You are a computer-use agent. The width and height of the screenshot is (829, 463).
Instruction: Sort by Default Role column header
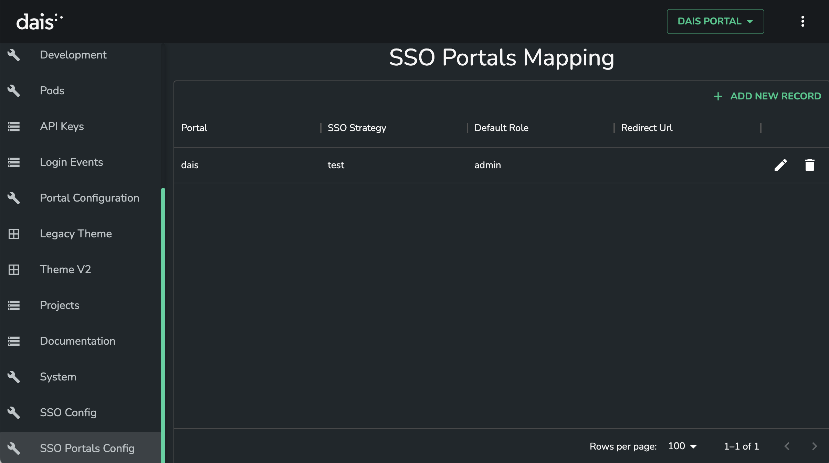click(501, 128)
